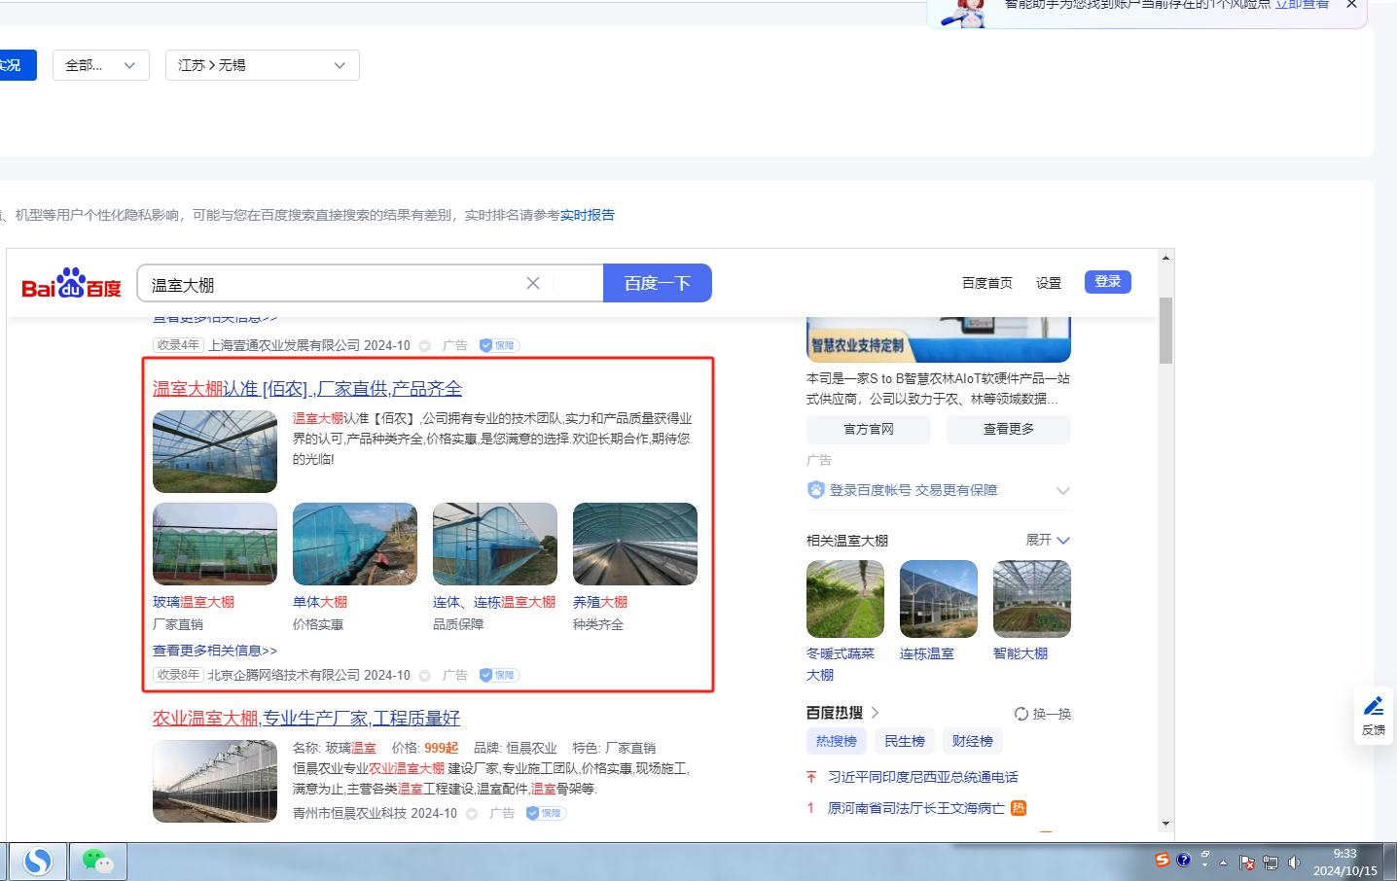Click the round icon next to 上海壹通农业 2024-10
Viewport: 1397px width, 881px height.
(x=425, y=346)
